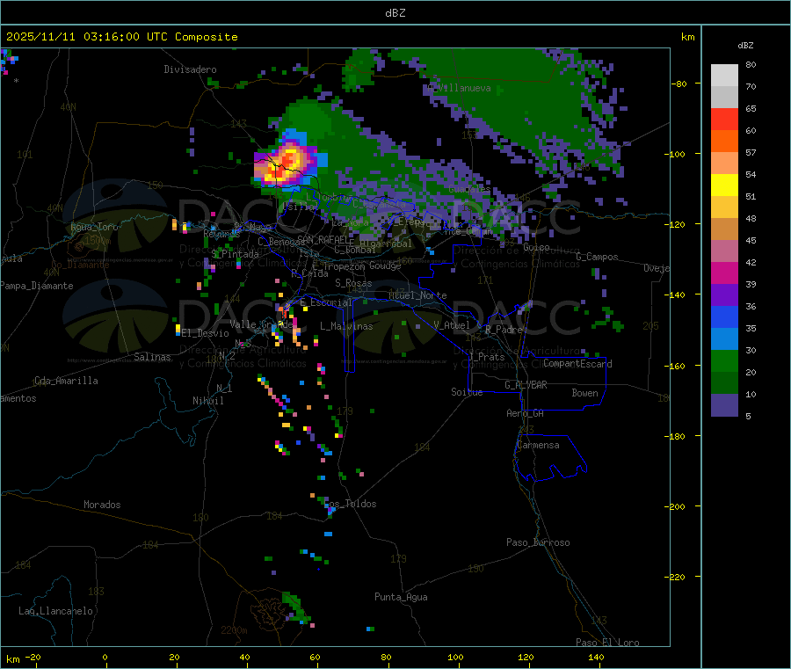The width and height of the screenshot is (791, 669).
Task: Select the green 30 dBZ legend swatch
Action: 724,360
